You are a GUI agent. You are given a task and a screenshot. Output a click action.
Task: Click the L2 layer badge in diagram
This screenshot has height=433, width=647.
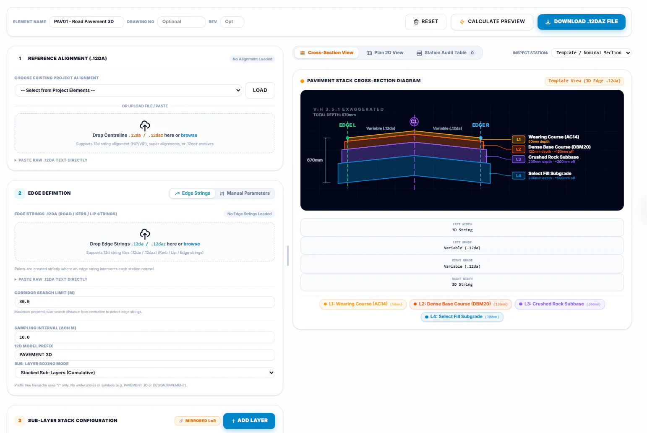coord(519,149)
